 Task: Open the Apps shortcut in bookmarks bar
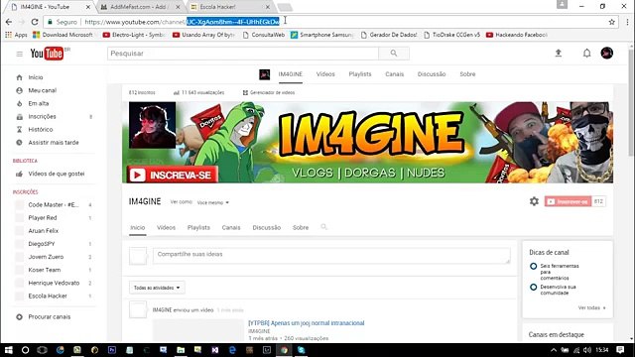coord(16,35)
